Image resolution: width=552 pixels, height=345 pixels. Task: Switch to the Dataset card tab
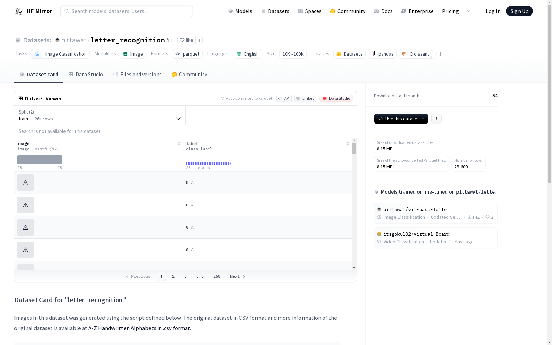39,74
